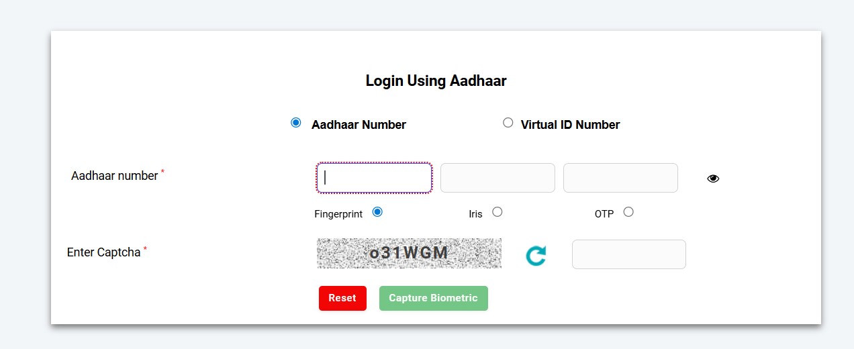Click the o31WGM captcha image
Viewport: 854px width, 349px height.
[x=409, y=254]
